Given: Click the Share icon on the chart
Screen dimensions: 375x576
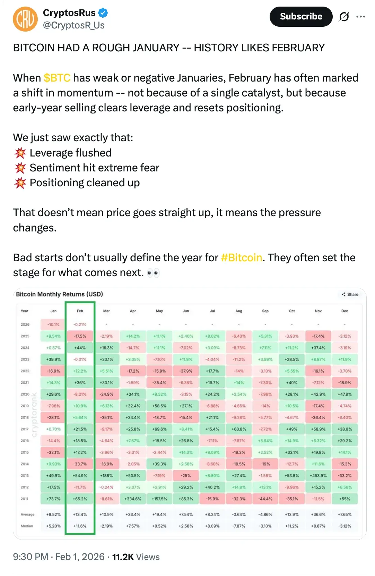Looking at the screenshot, I should [350, 294].
